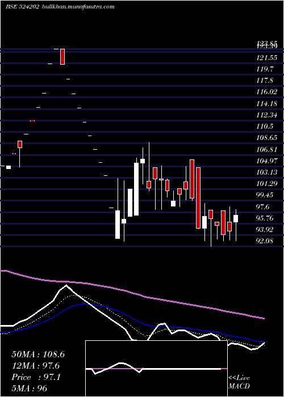The image size is (284, 397).
Task: Choose the 103.13 price axis label
Action: coord(266,172)
